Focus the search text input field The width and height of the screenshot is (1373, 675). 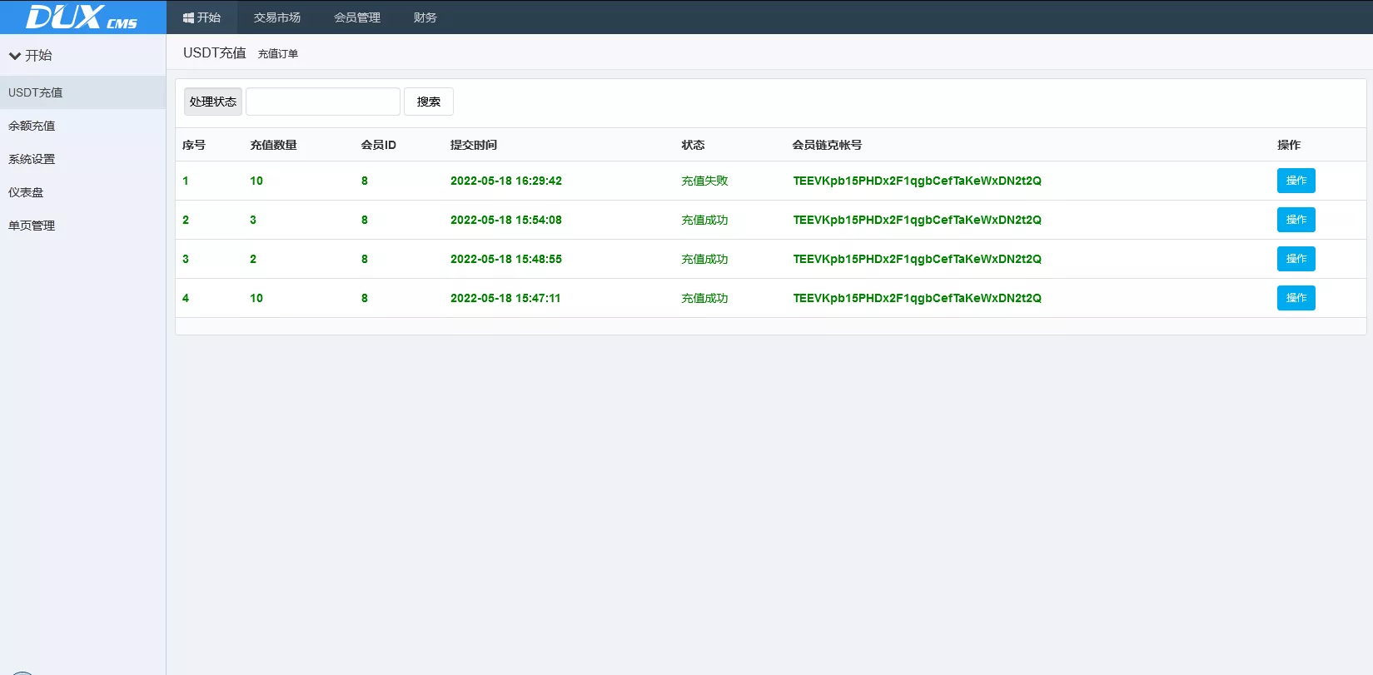[x=323, y=102]
